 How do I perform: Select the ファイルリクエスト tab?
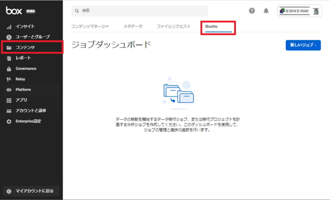(173, 27)
